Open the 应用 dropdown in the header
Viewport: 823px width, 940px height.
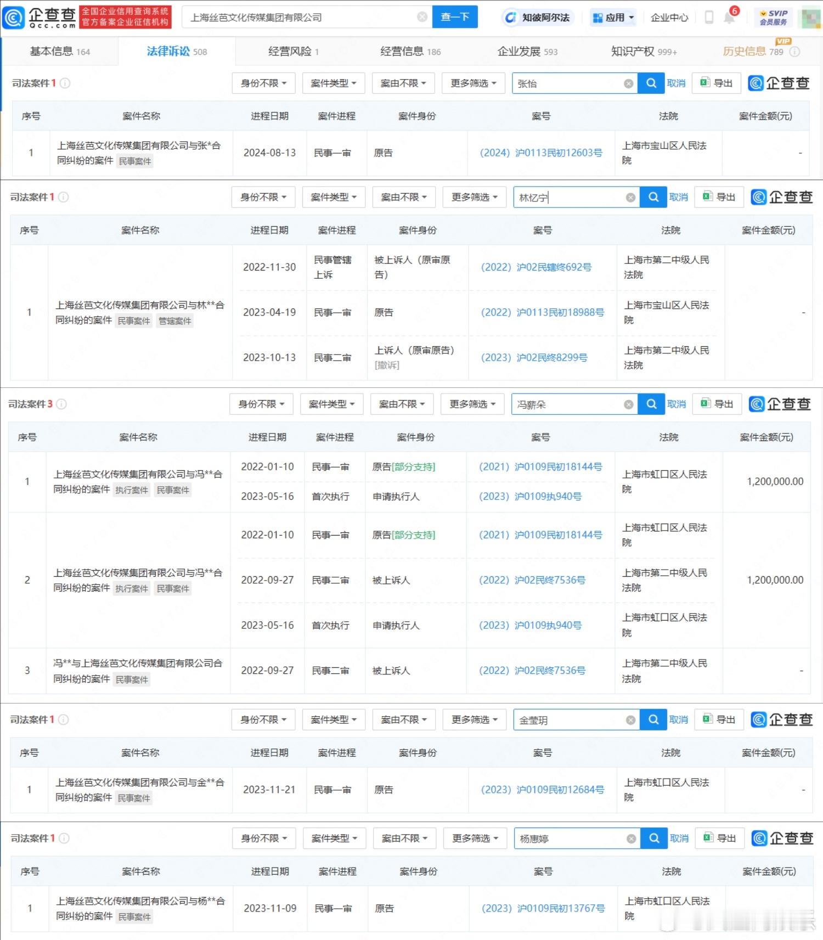coord(613,18)
